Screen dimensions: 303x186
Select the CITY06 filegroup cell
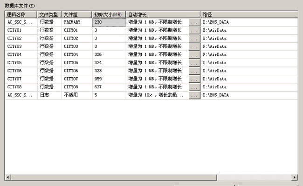(77, 71)
